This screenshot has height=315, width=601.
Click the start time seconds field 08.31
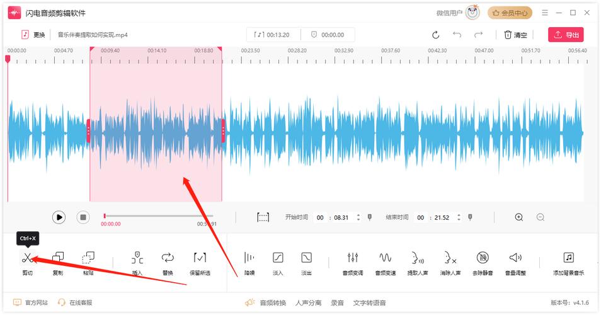[x=341, y=217]
